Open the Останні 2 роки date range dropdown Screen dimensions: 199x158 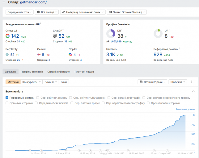click(152, 82)
